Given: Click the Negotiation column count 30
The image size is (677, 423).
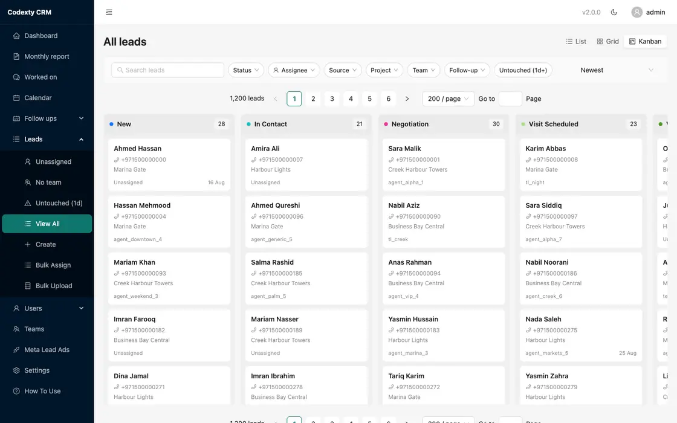Looking at the screenshot, I should [496, 124].
